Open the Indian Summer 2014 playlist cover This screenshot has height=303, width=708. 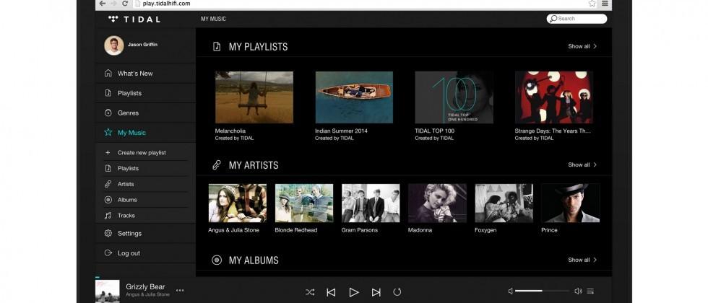[354, 97]
